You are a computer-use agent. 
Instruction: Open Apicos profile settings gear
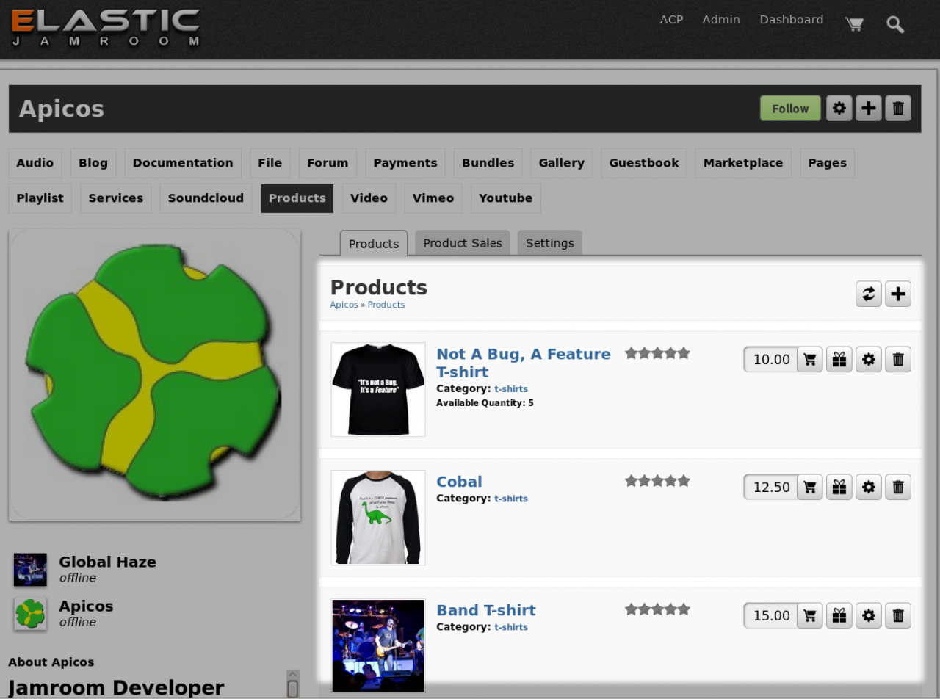pyautogui.click(x=839, y=109)
